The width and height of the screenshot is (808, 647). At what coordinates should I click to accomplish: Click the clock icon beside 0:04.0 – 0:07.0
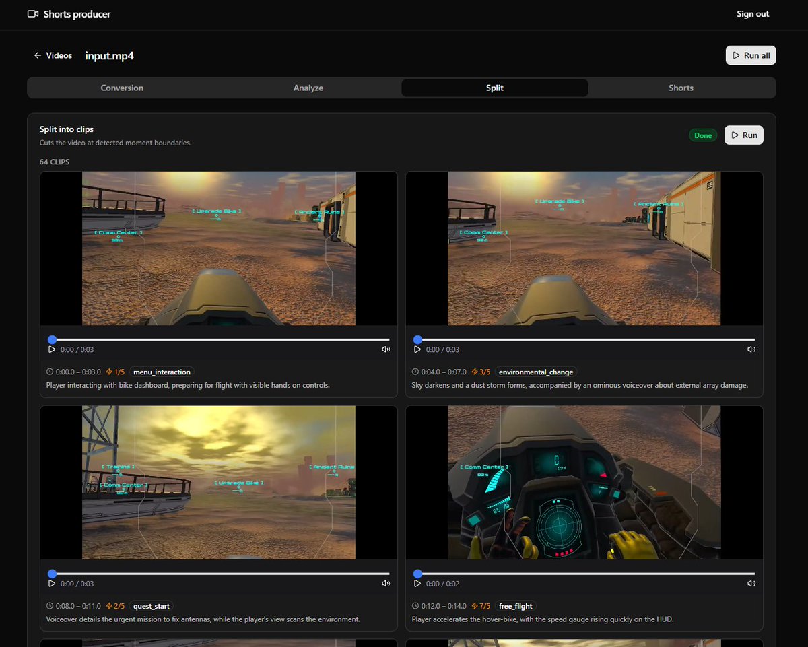click(415, 372)
